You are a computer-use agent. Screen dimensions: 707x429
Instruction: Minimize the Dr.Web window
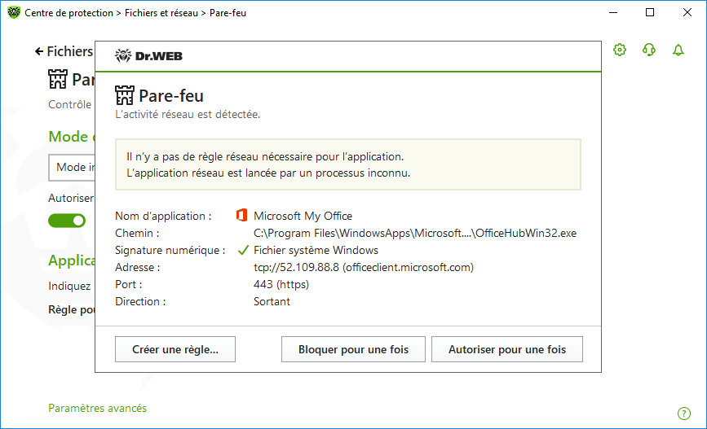612,12
